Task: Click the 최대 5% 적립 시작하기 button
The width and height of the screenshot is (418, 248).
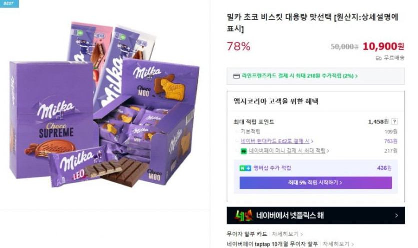Action: (x=316, y=183)
